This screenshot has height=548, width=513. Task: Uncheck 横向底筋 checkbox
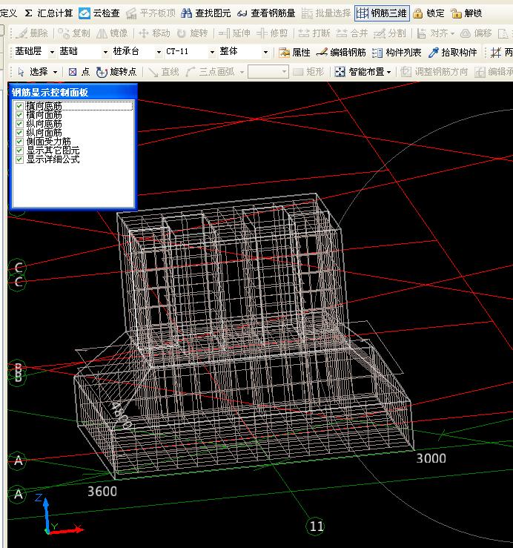tap(19, 106)
